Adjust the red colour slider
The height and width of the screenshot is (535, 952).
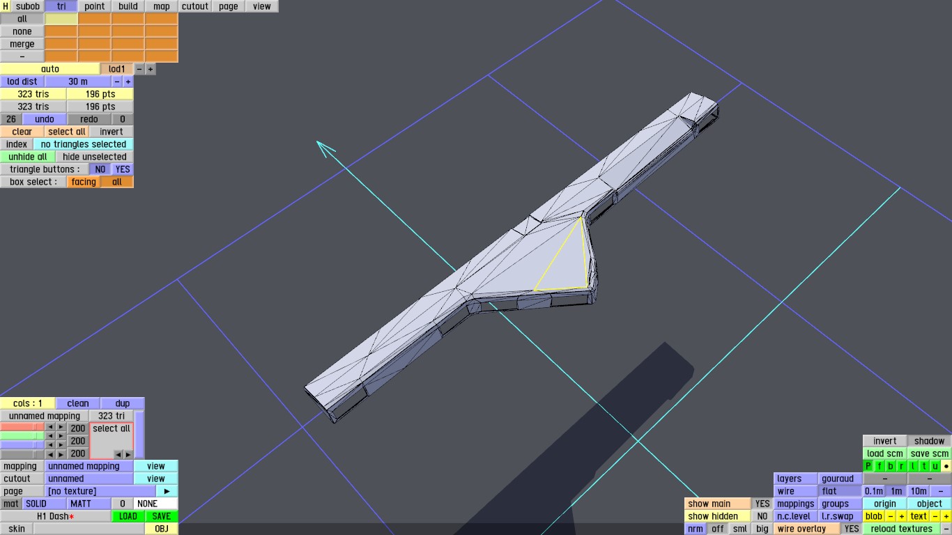[22, 427]
